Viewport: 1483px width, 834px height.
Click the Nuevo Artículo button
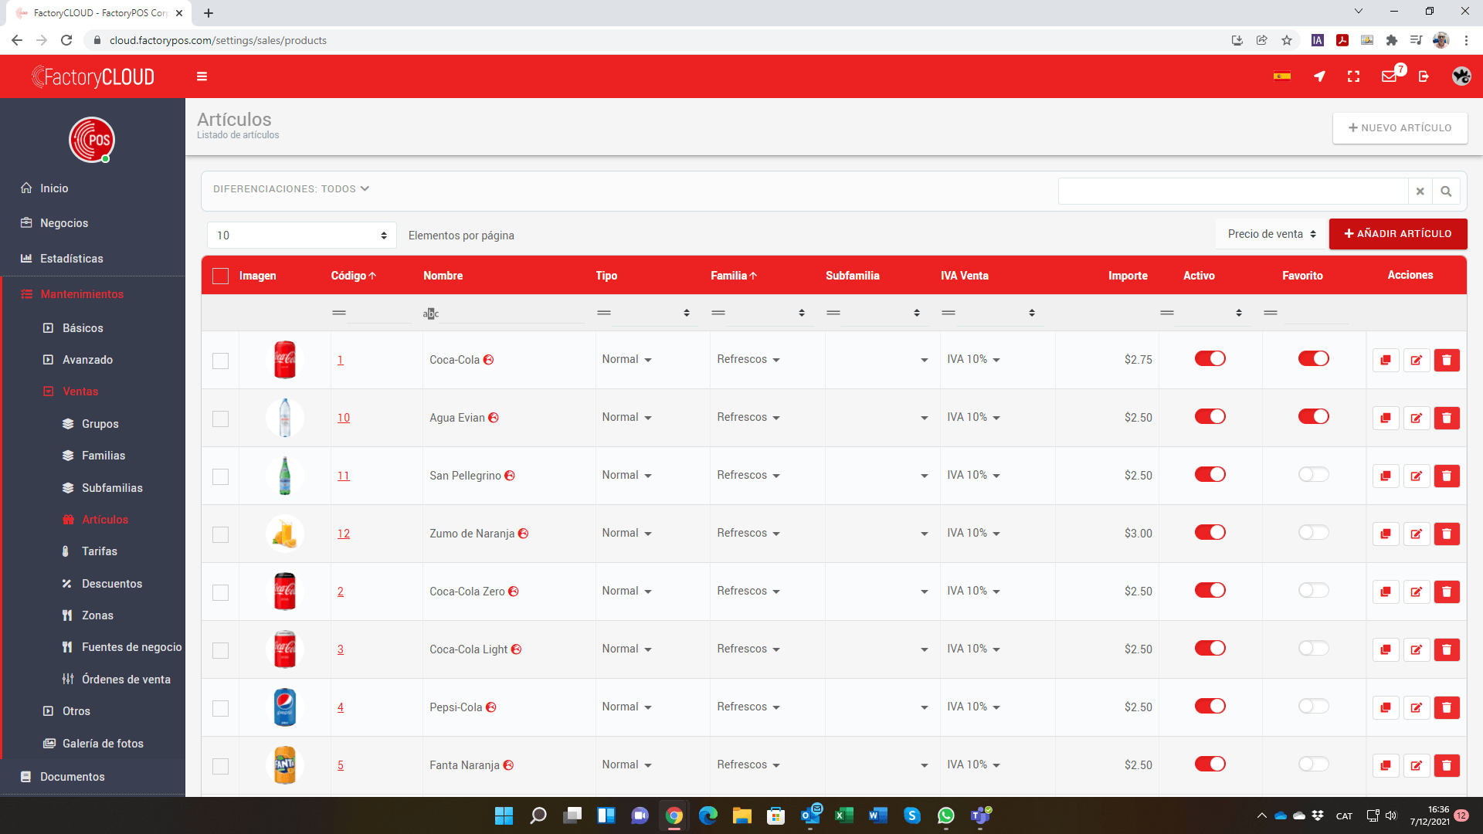[x=1400, y=128]
